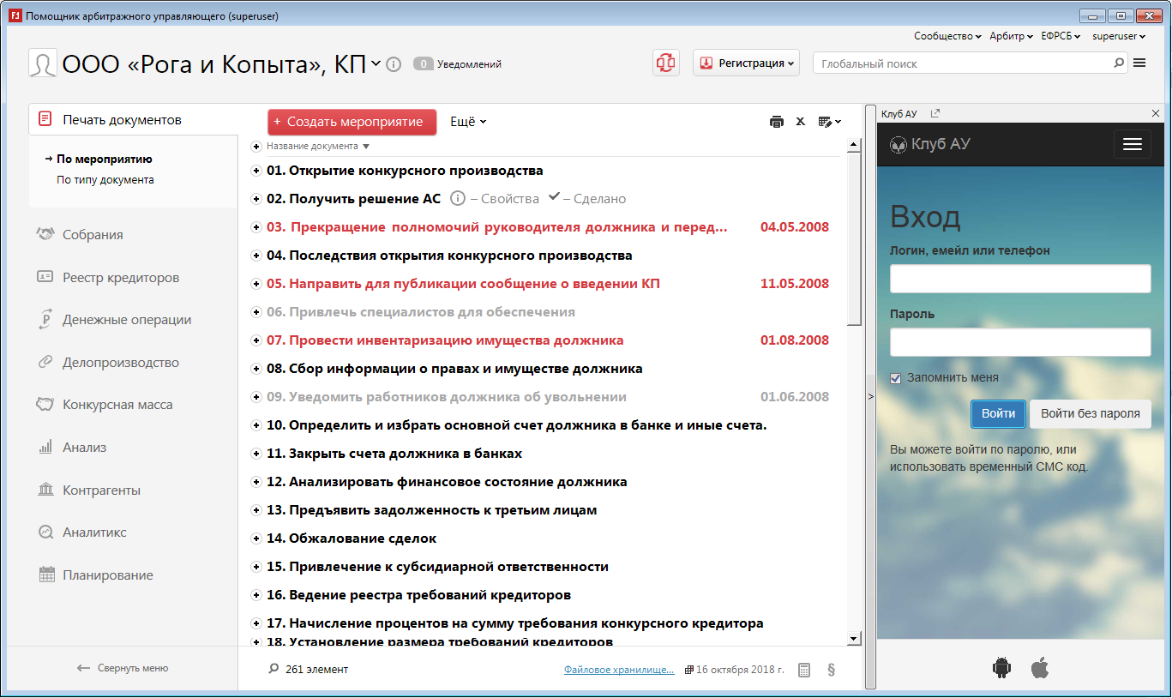
Task: Expand item 14. Обжалование сделок
Action: click(x=255, y=539)
